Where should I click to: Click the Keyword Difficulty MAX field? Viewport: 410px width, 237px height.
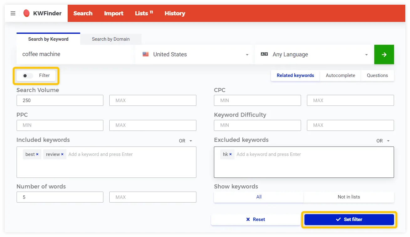(350, 125)
